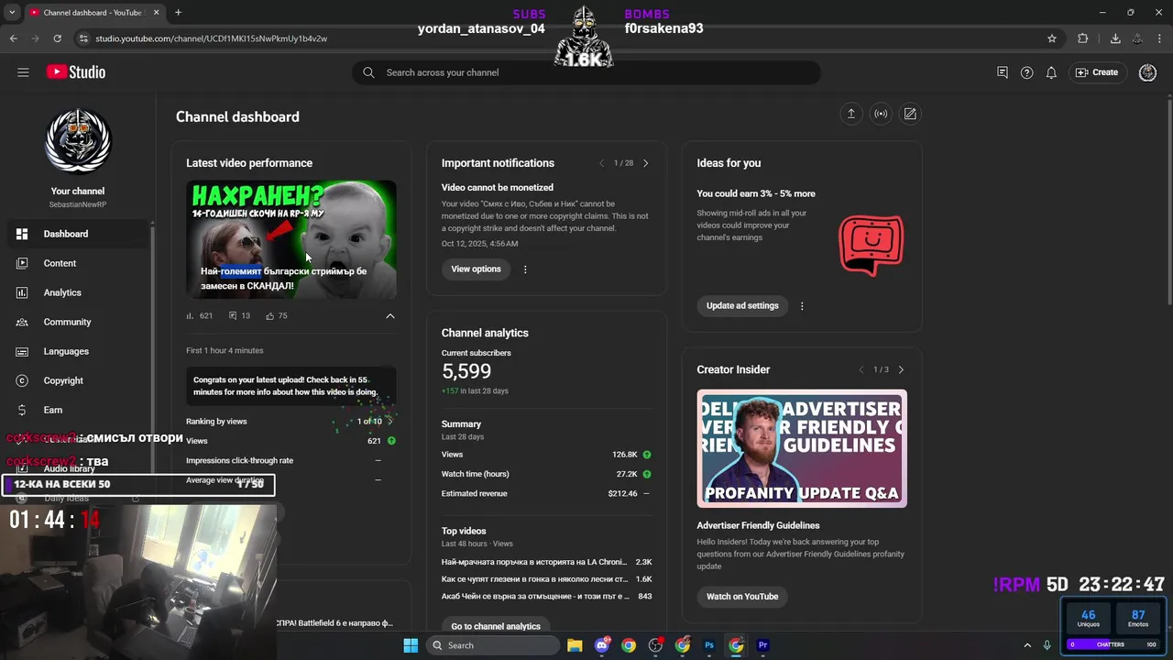The image size is (1173, 660).
Task: Open Discord from the taskbar
Action: (602, 645)
